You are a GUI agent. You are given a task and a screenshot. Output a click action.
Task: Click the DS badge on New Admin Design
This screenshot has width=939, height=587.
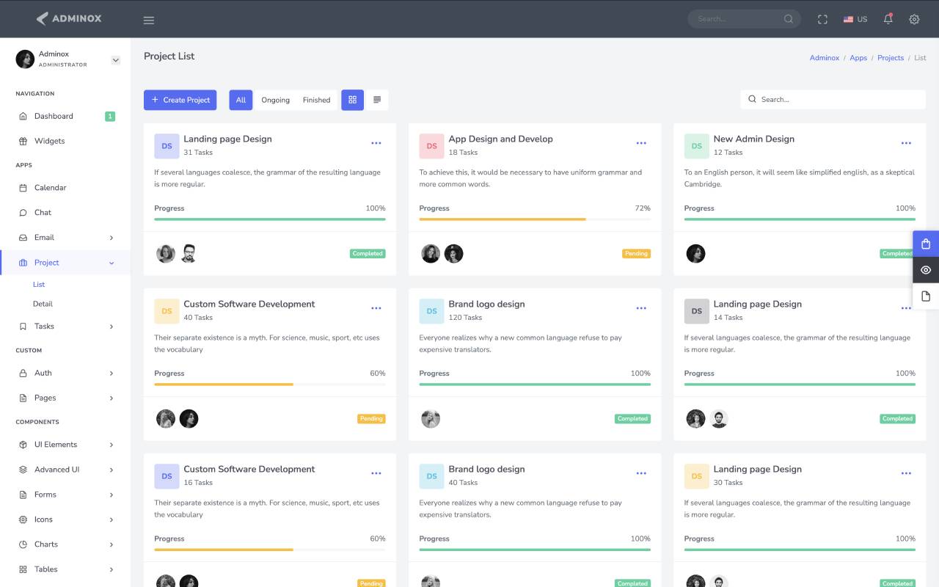coord(697,146)
